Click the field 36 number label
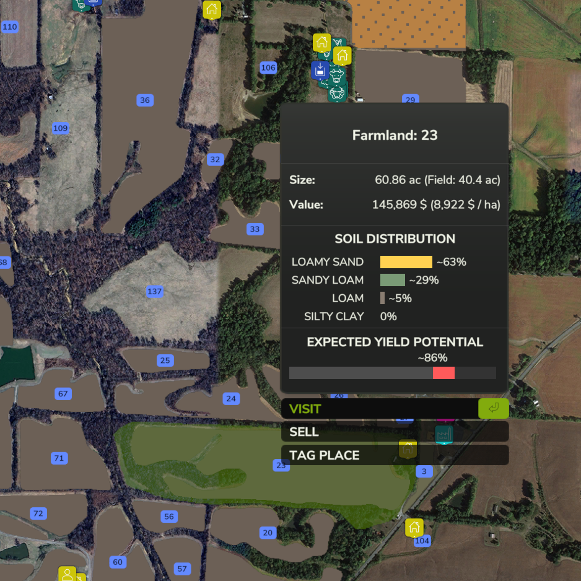581x581 pixels. [x=145, y=100]
